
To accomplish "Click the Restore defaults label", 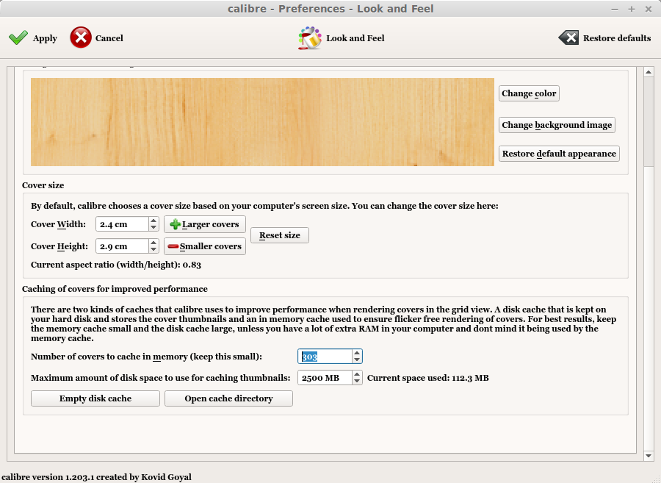I will (617, 38).
